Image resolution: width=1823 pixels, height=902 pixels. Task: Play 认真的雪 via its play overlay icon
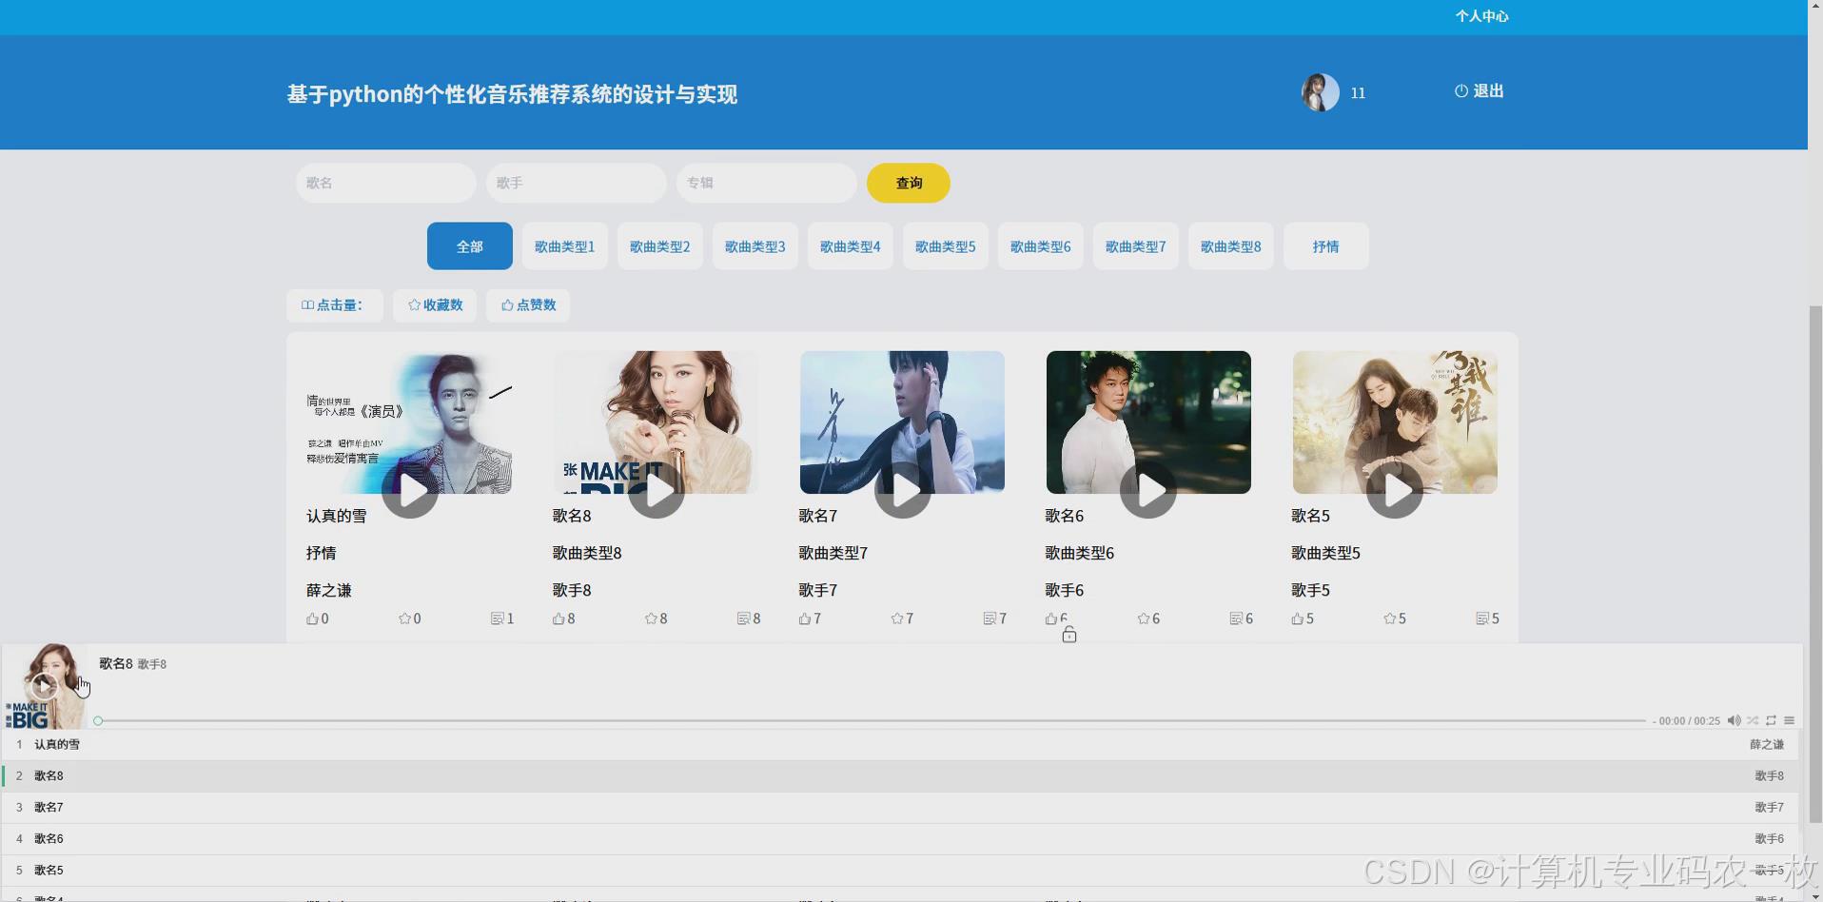[409, 491]
